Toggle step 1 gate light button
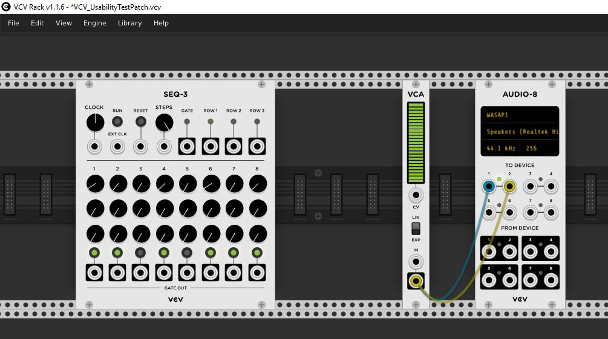The image size is (608, 339). (94, 253)
